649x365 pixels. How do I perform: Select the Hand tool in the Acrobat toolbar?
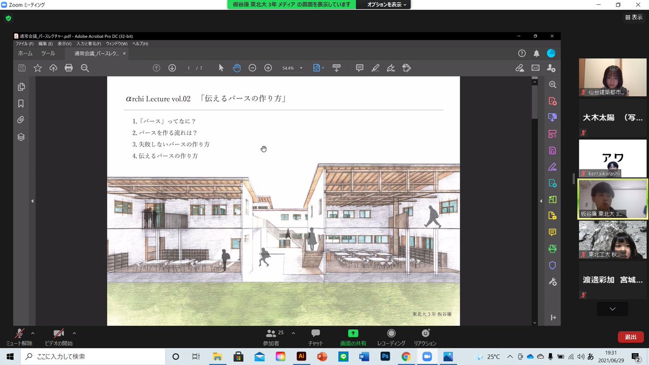(236, 68)
